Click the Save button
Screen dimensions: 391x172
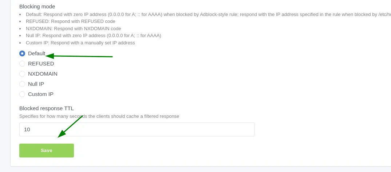point(47,151)
